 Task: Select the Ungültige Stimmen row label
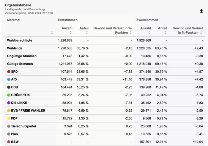coord(22,56)
